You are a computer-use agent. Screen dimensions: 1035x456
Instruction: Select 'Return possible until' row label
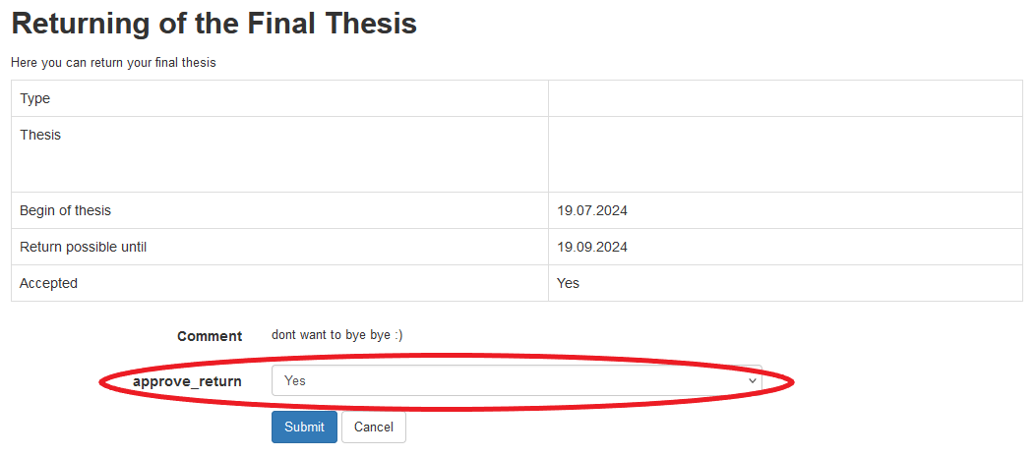pos(84,247)
